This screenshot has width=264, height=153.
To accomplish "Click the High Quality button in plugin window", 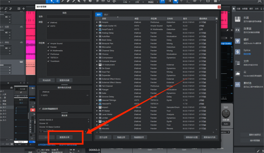I will [x=226, y=43].
